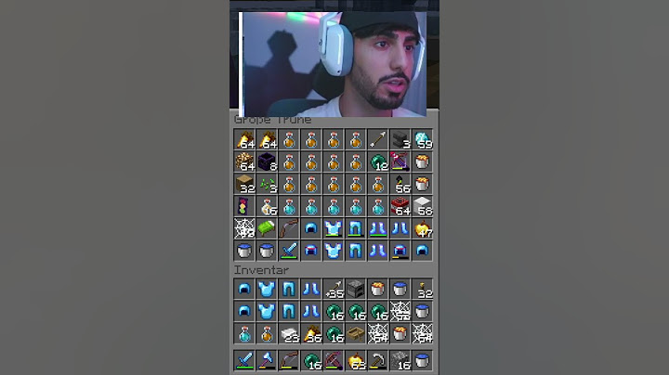Select the diamond axe in the hotbar
The height and width of the screenshot is (375, 669).
pos(267,360)
